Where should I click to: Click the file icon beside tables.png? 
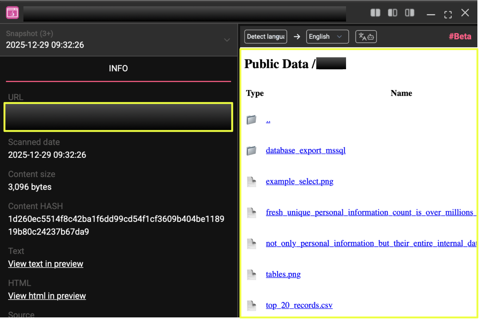(x=252, y=274)
